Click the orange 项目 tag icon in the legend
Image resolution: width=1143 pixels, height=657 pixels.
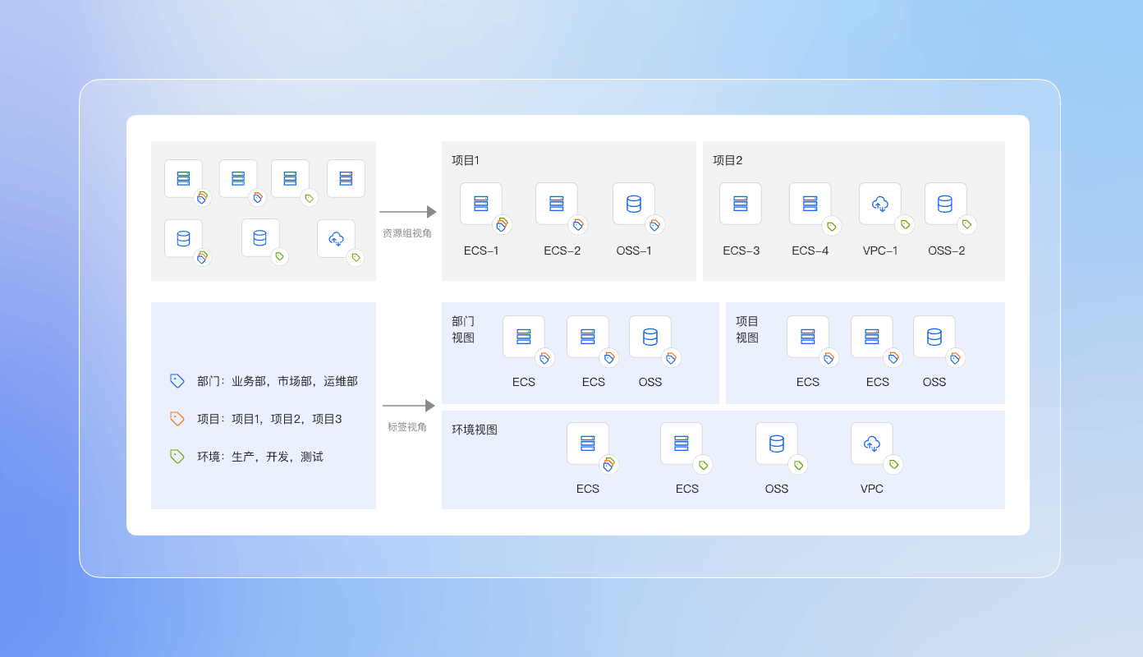pos(177,418)
